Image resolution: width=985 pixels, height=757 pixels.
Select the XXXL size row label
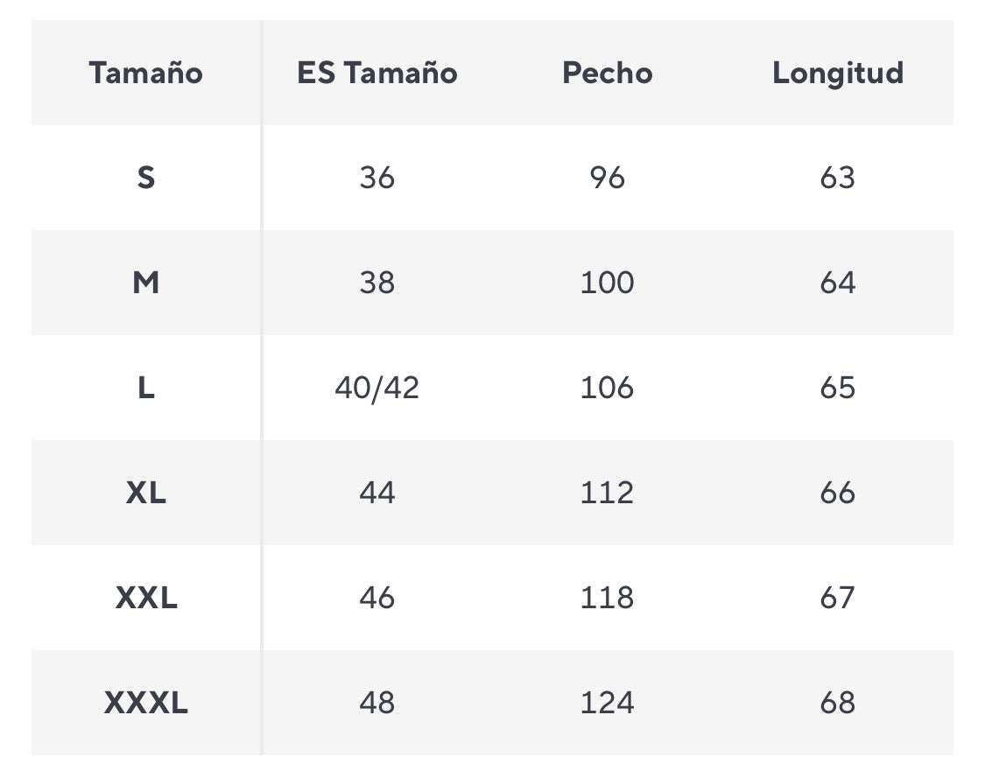[145, 703]
